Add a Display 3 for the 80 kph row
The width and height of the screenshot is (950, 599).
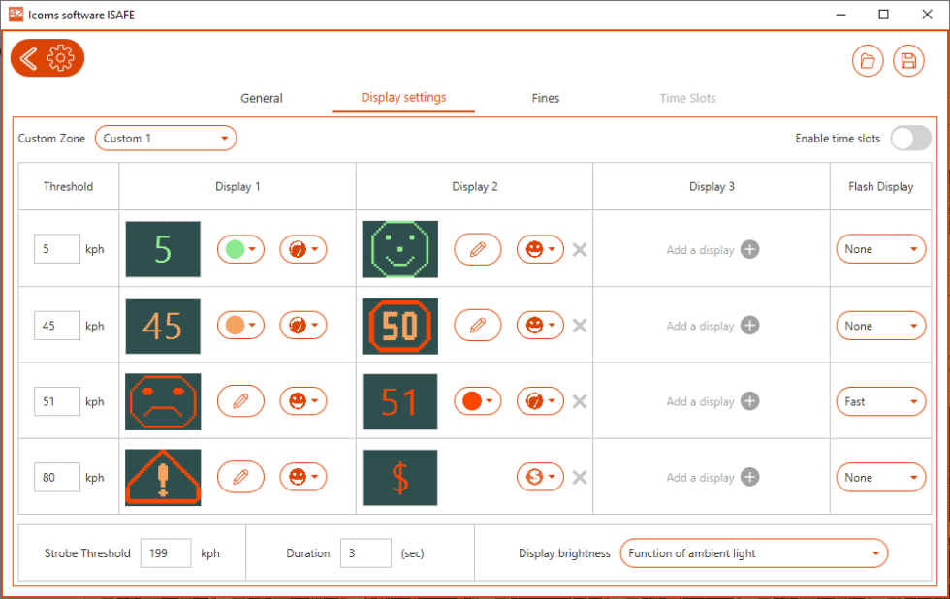pos(749,477)
